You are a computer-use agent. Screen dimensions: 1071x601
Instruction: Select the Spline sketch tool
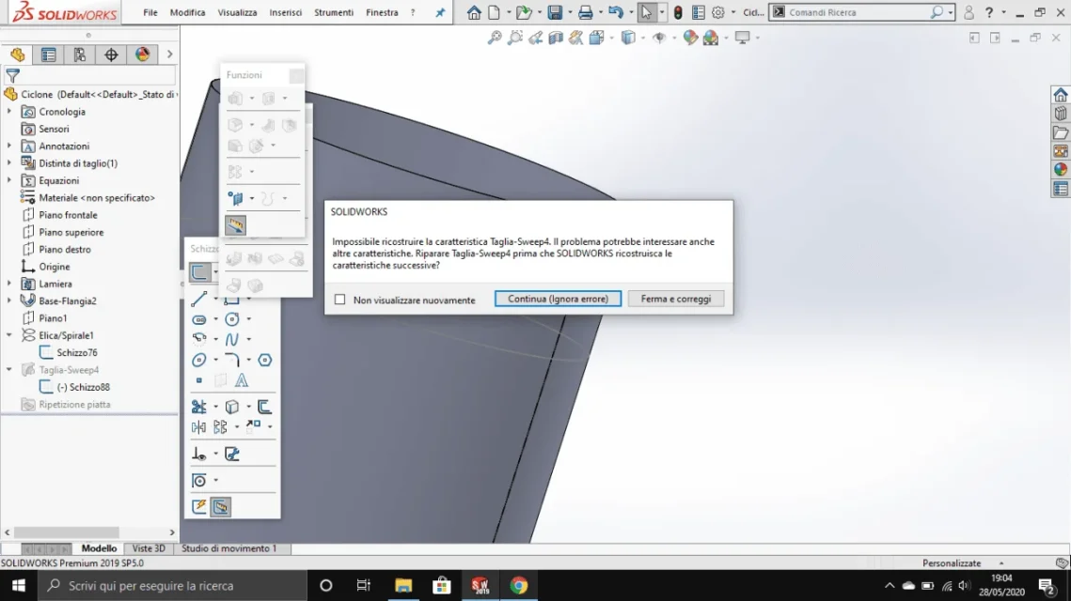[x=231, y=339]
